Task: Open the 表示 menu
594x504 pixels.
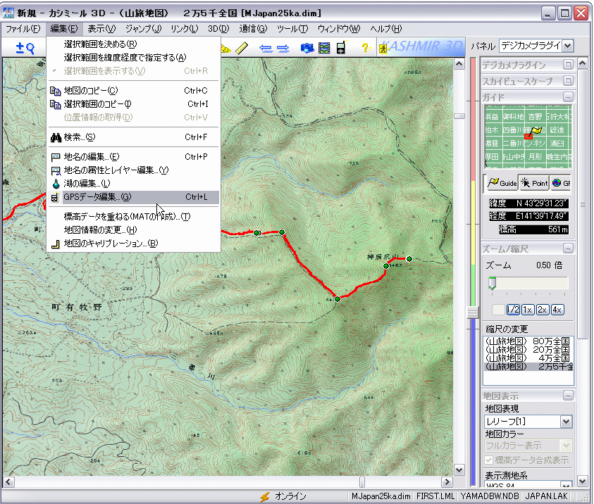Action: (101, 29)
